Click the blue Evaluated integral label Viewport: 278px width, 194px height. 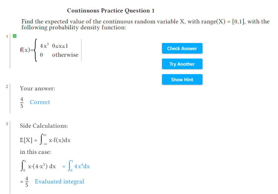pos(59,182)
